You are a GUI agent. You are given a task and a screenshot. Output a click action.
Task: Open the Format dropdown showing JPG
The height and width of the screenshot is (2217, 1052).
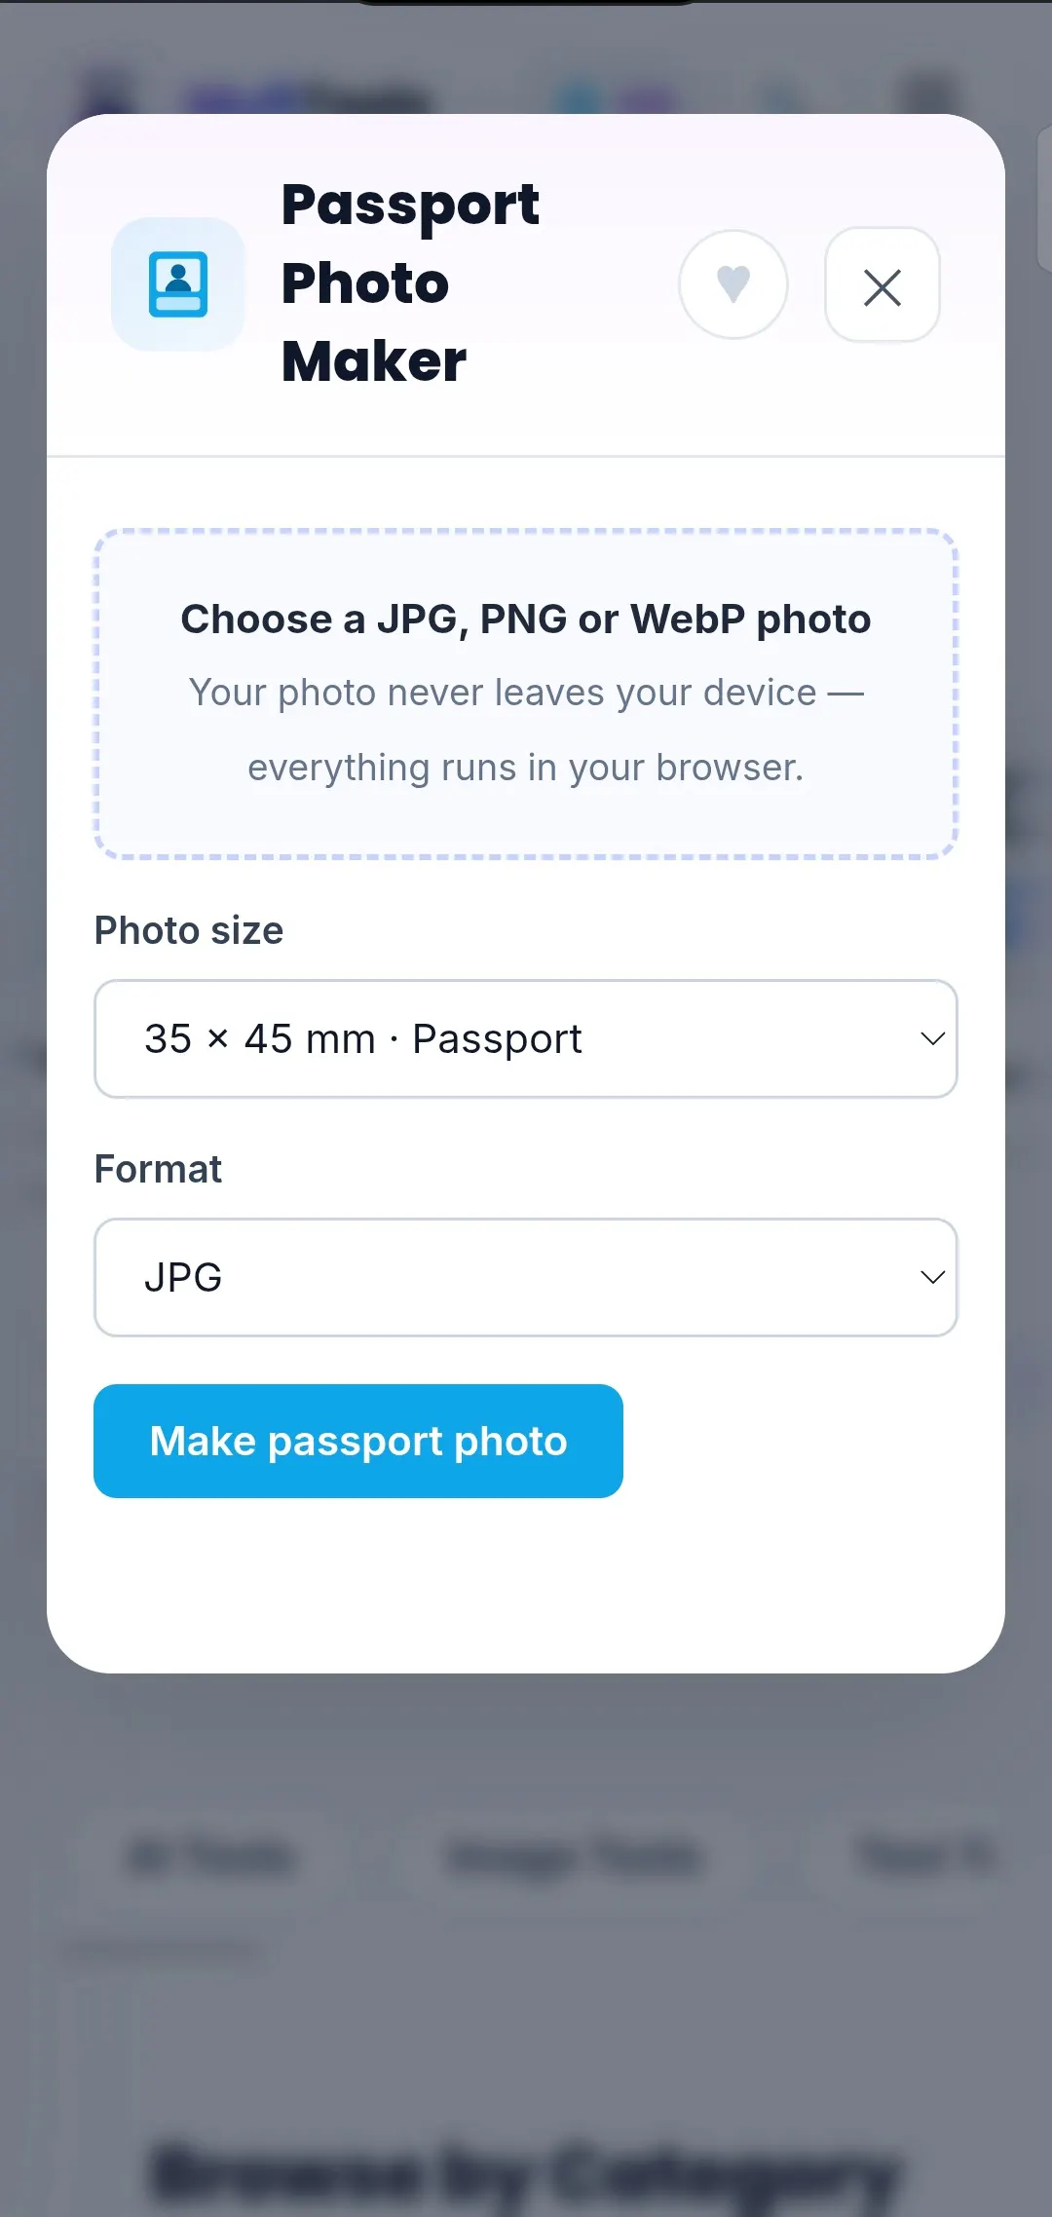tap(526, 1277)
